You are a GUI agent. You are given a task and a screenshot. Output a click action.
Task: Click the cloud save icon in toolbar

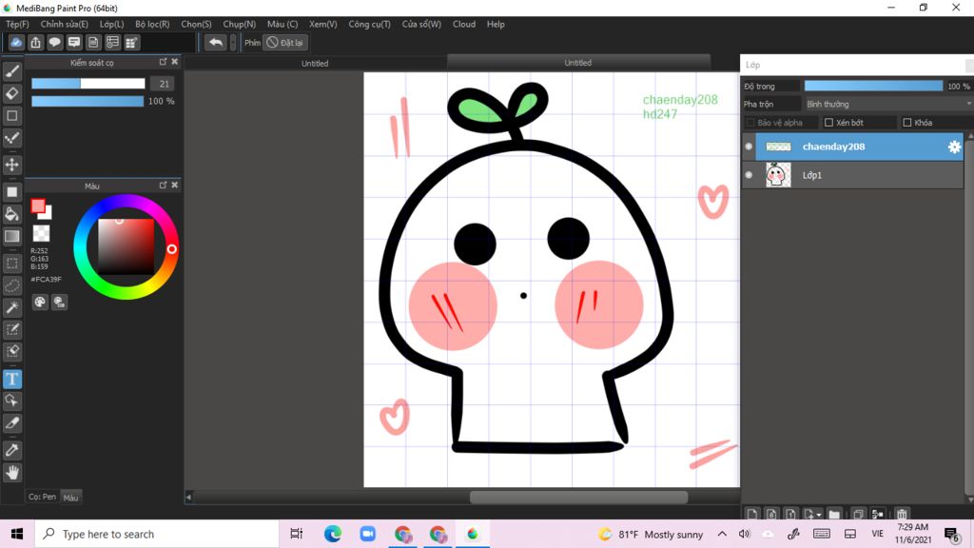point(16,42)
